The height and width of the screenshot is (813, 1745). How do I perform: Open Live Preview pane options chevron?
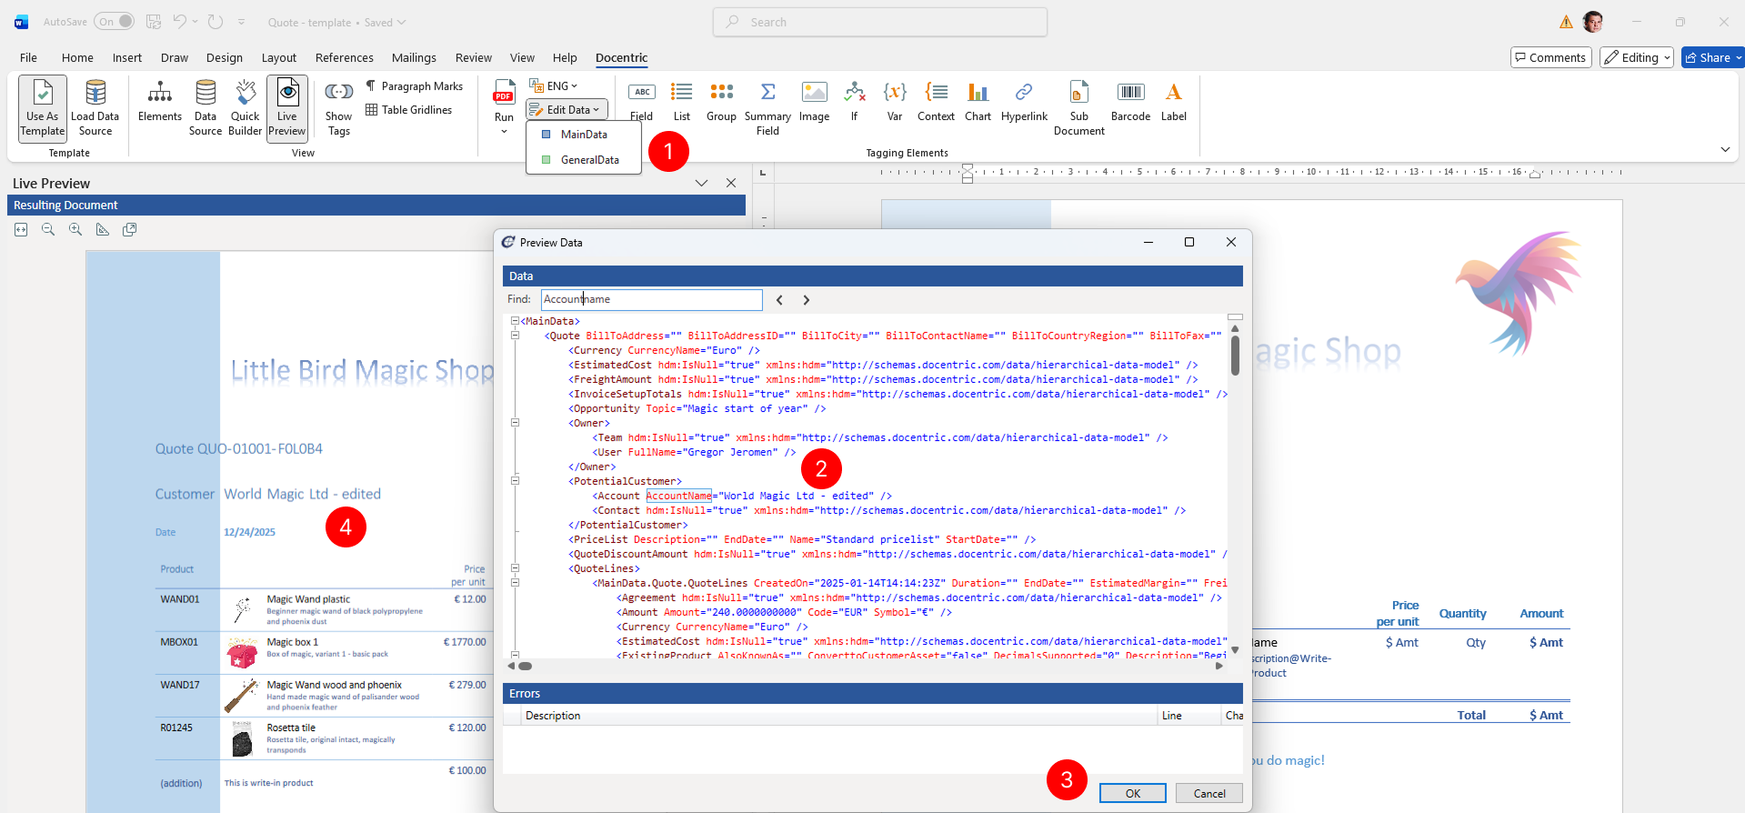[701, 183]
